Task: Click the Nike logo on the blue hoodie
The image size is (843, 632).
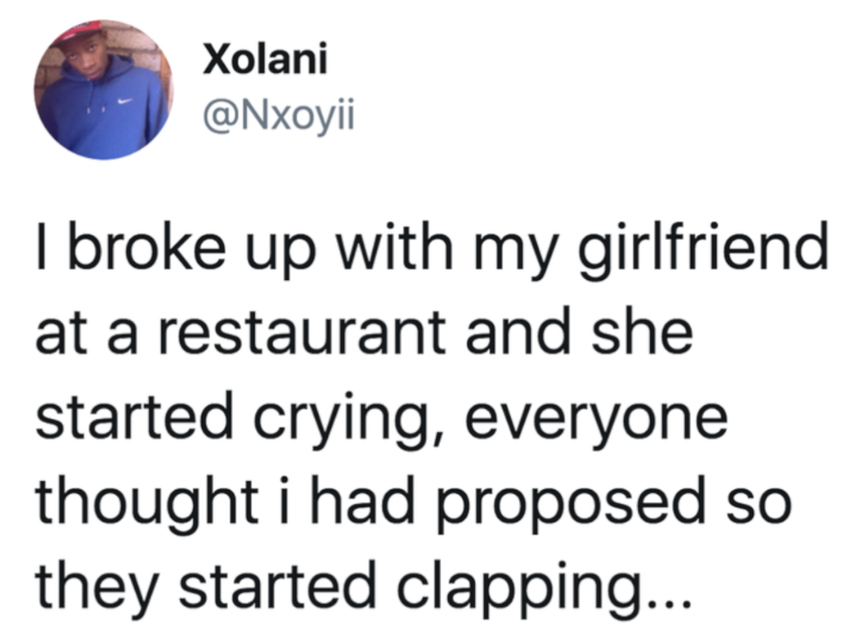Action: [x=123, y=102]
